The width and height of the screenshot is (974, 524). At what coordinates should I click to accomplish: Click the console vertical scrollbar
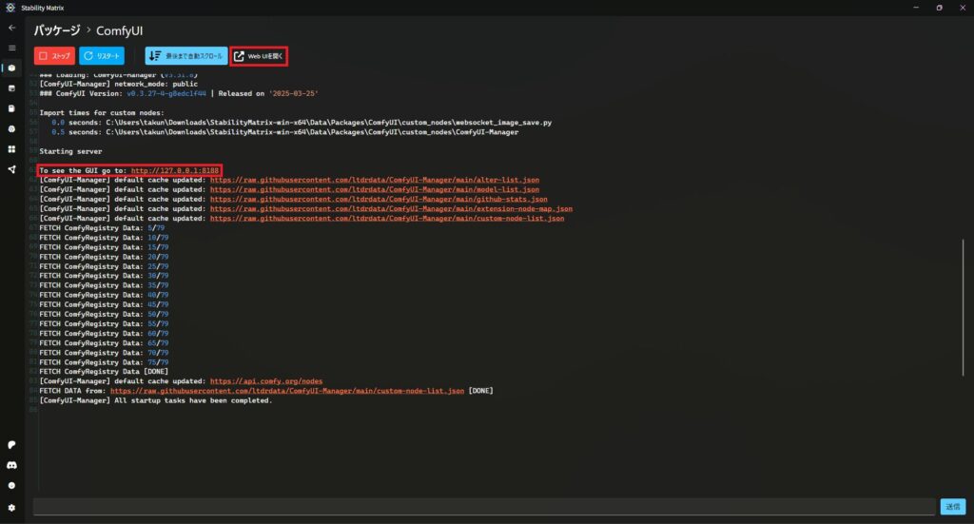coord(963,307)
